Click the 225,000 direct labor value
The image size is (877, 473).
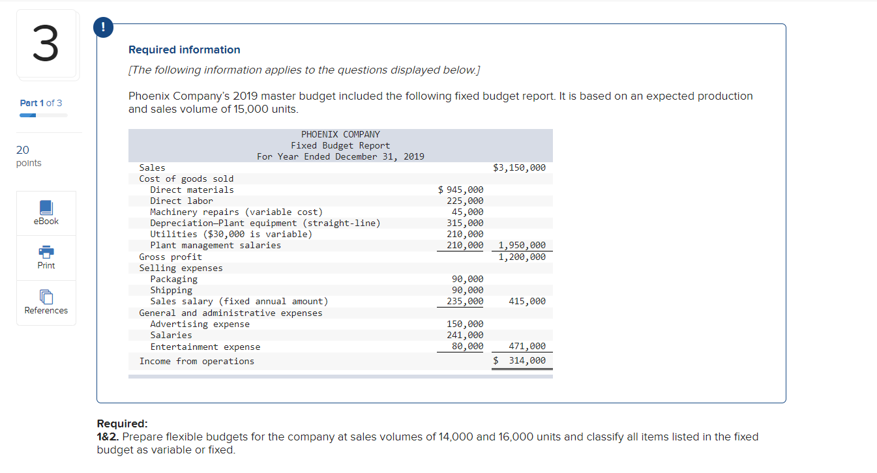tap(466, 201)
